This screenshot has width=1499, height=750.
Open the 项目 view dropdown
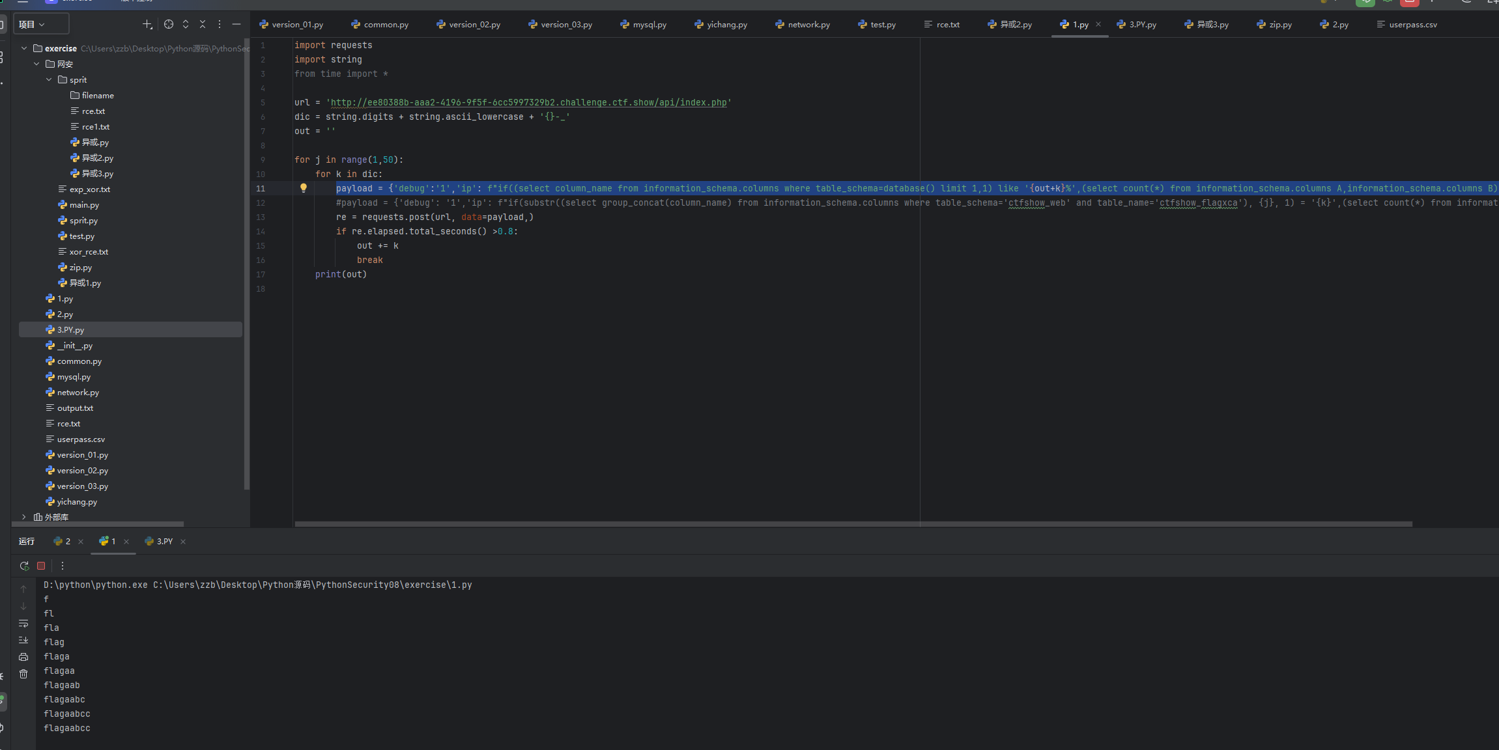tap(33, 24)
